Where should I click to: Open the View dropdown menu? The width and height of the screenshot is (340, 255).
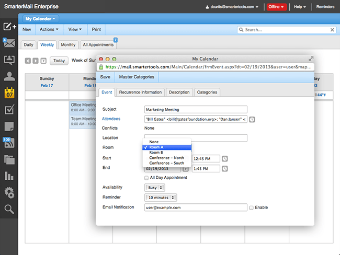(75, 29)
